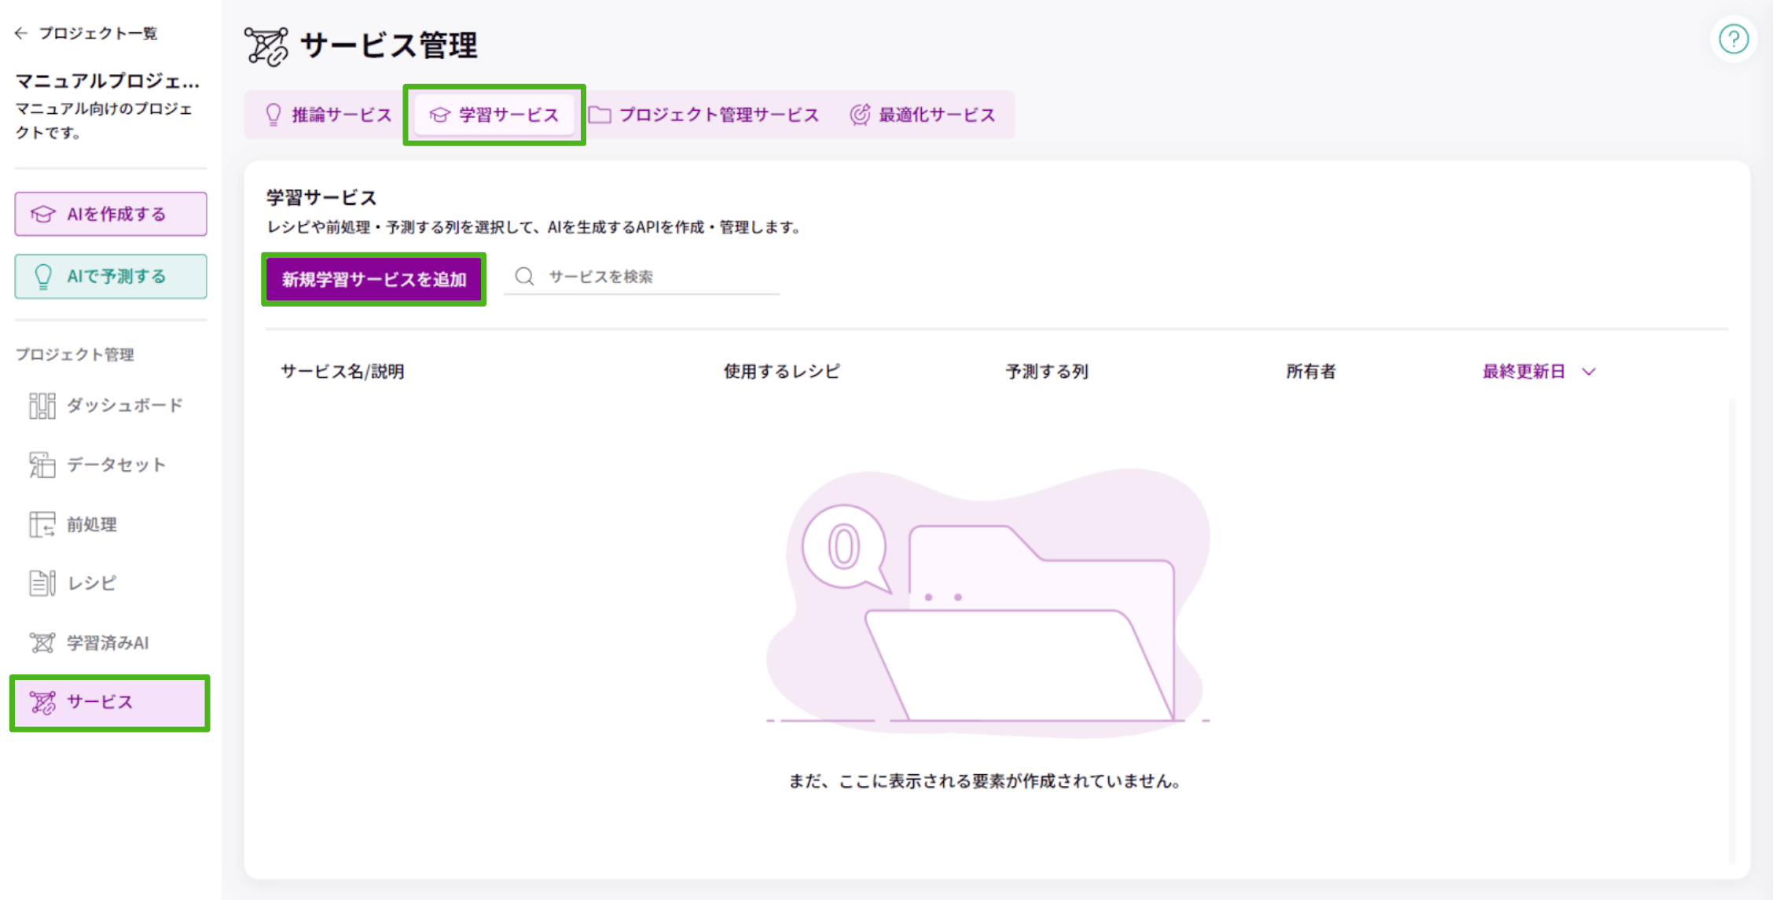The image size is (1773, 900).
Task: Click the 新規学習サービスを追加 button
Action: coord(373,278)
